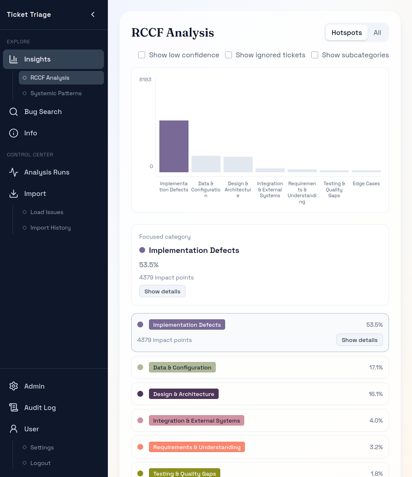The width and height of the screenshot is (412, 477).
Task: Open the Insights section via its chart icon
Action: coord(13,59)
